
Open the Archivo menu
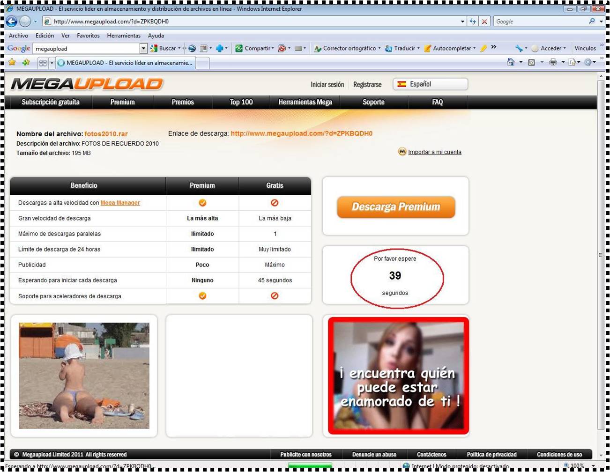pyautogui.click(x=18, y=36)
